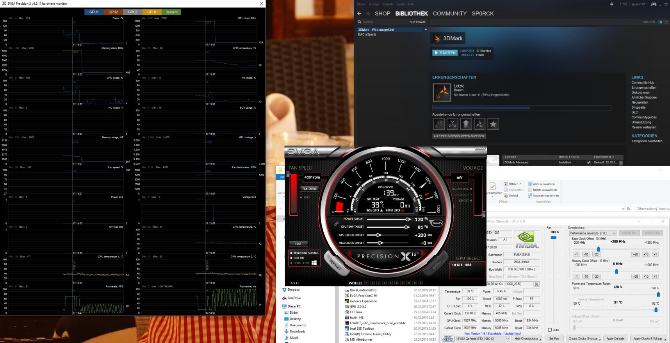This screenshot has width=670, height=343.
Task: Check the fan Auto checkbox in Inspector
Action: point(550,330)
